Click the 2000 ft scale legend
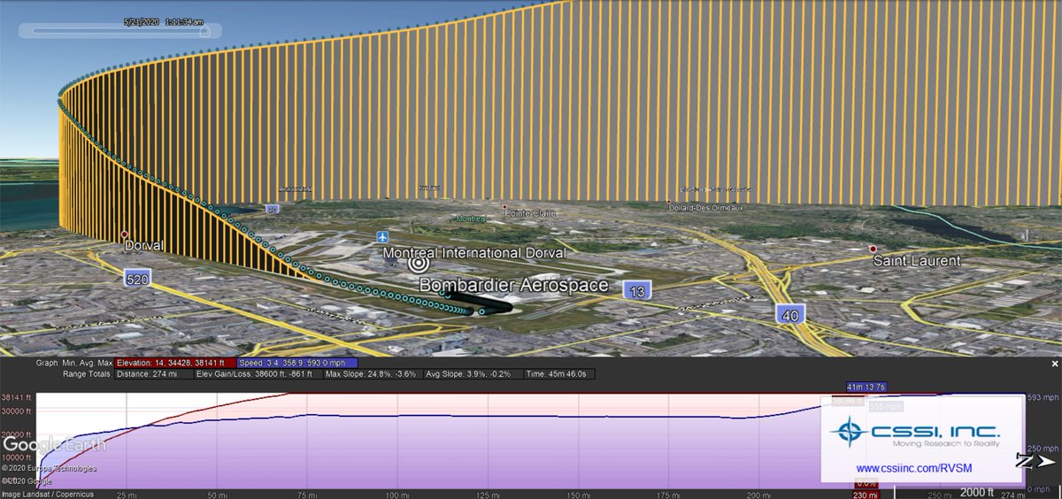The height and width of the screenshot is (499, 1062). click(x=979, y=492)
